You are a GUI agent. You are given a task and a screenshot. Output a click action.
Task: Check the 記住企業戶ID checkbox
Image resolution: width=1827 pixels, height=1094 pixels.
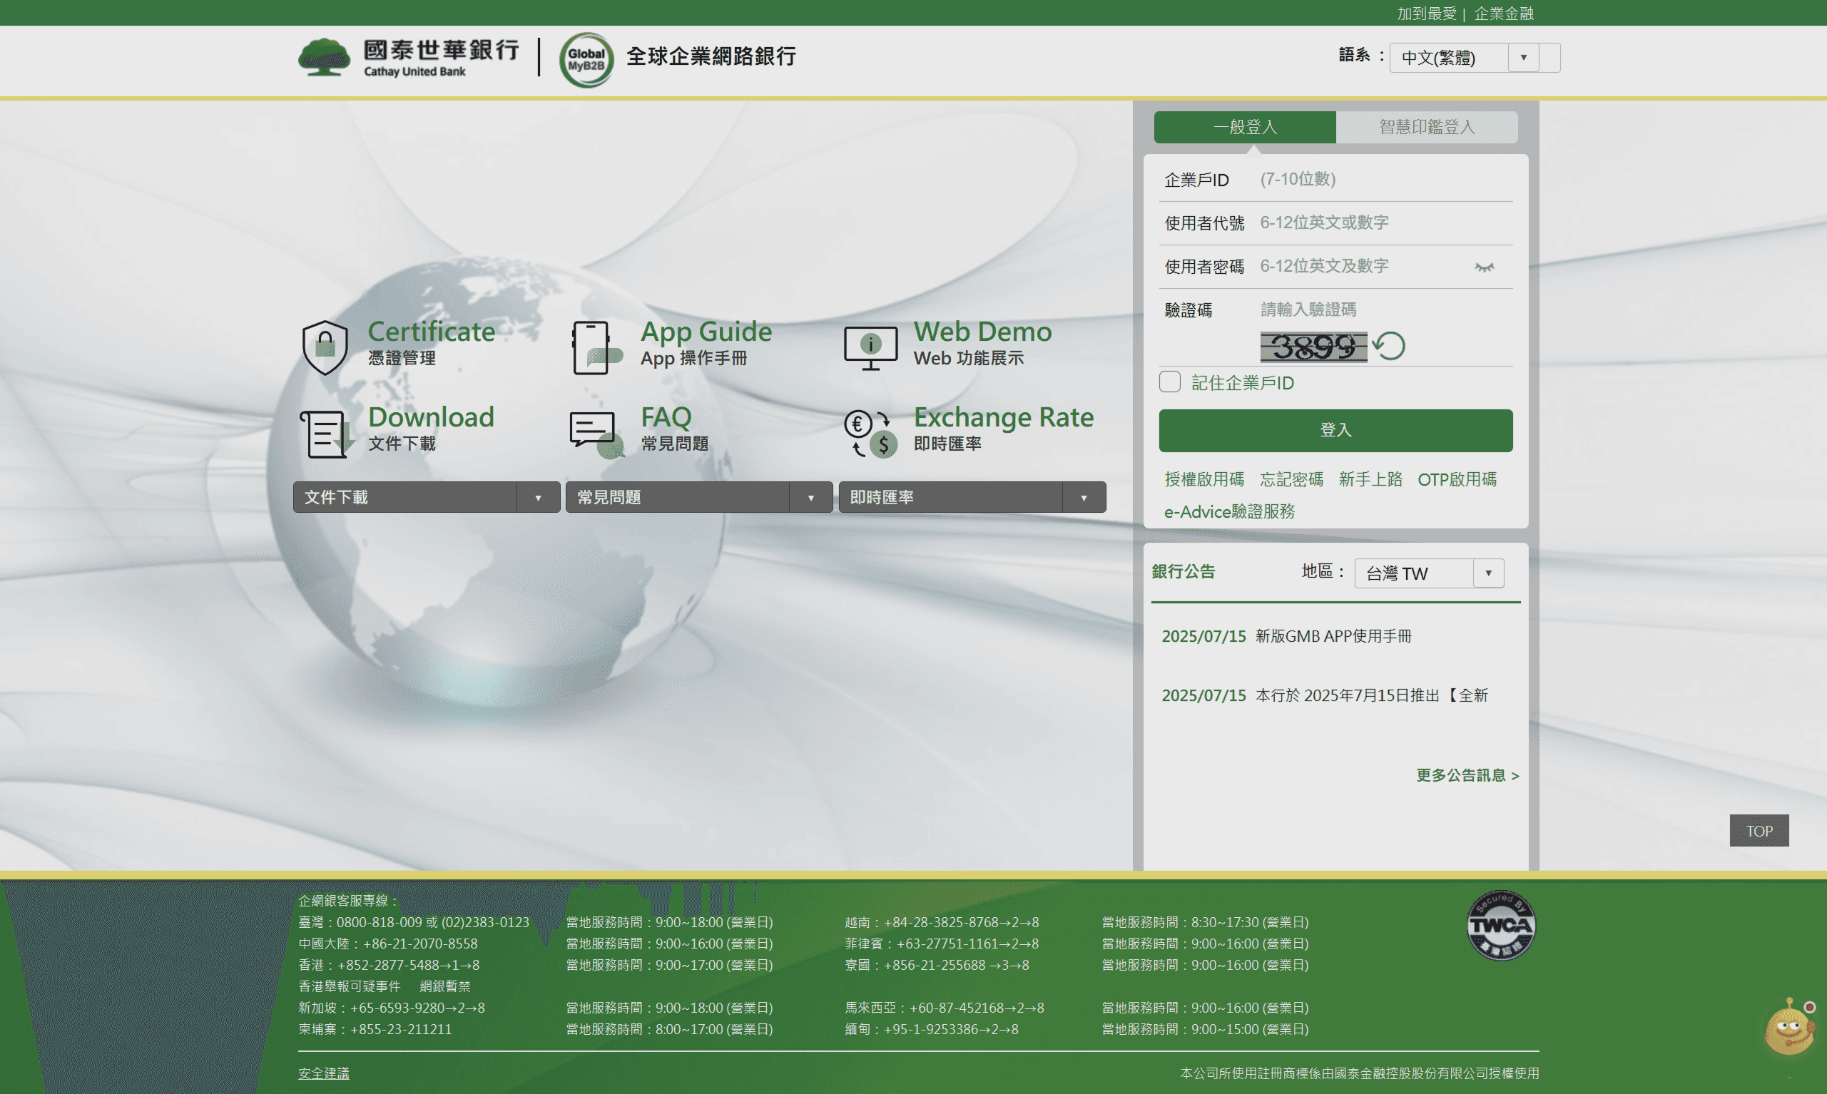1169,382
